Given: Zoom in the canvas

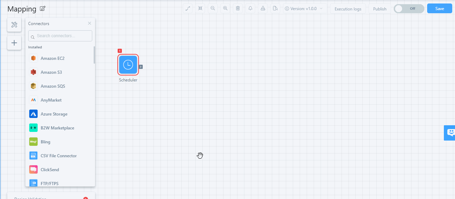Looking at the screenshot, I should tap(225, 8).
